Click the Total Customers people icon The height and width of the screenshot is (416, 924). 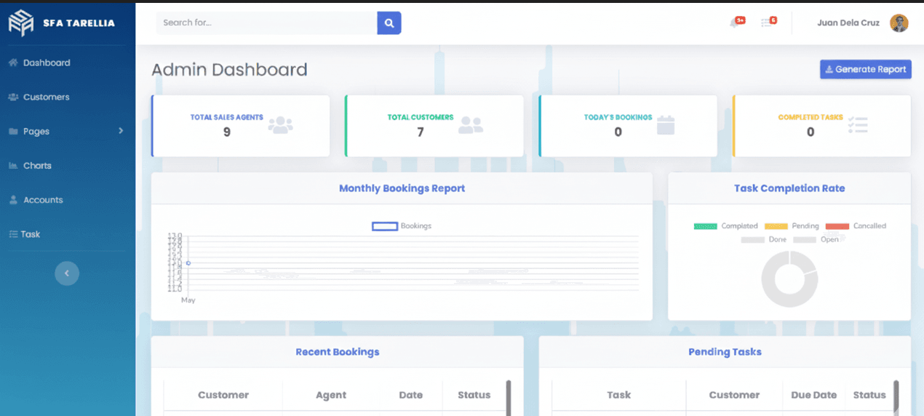point(471,125)
